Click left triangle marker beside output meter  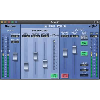click(x=90, y=47)
